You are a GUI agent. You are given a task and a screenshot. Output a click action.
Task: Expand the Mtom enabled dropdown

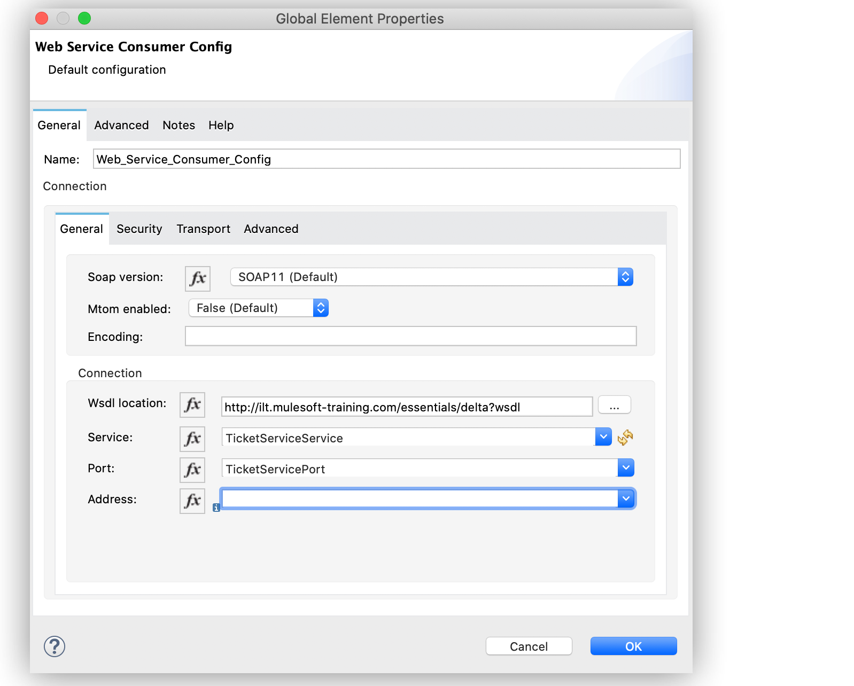pos(321,308)
